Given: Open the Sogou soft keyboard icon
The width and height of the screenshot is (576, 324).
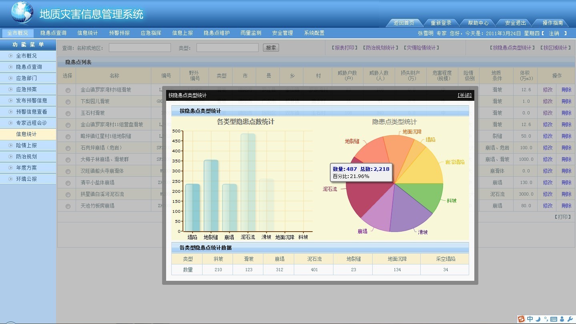Looking at the screenshot, I should (554, 319).
